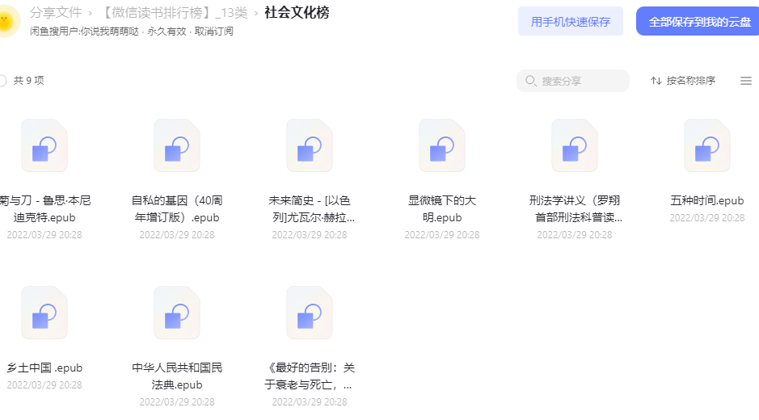Viewport: 759px width, 420px height.
Task: Select the 刑法学讲义 file icon
Action: pyautogui.click(x=575, y=145)
